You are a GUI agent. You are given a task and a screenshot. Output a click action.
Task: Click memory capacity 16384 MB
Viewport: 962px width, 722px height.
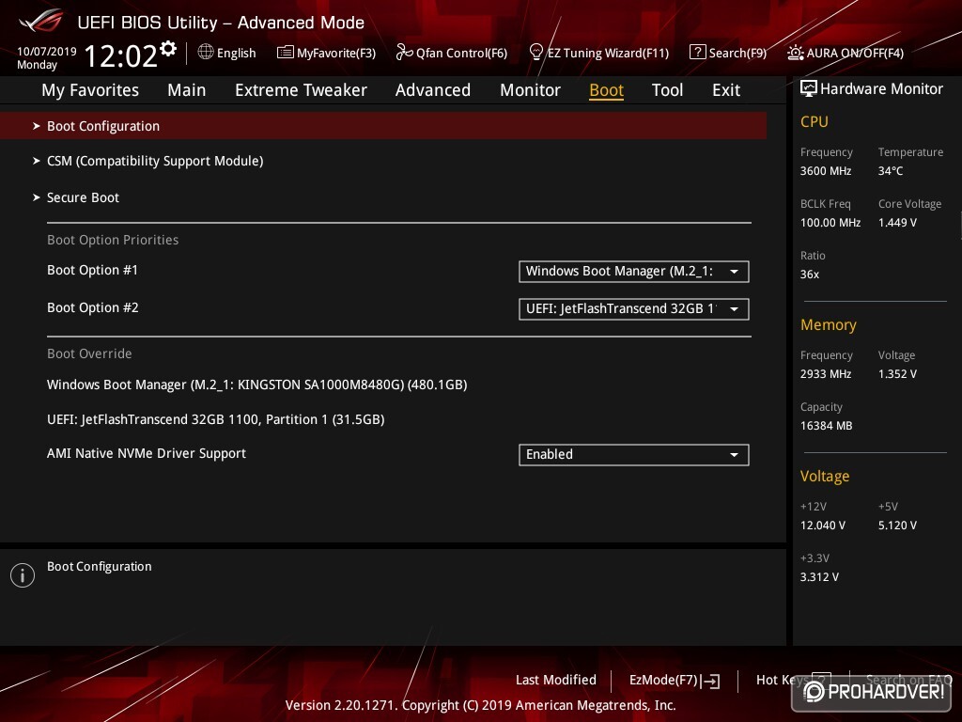click(x=826, y=426)
